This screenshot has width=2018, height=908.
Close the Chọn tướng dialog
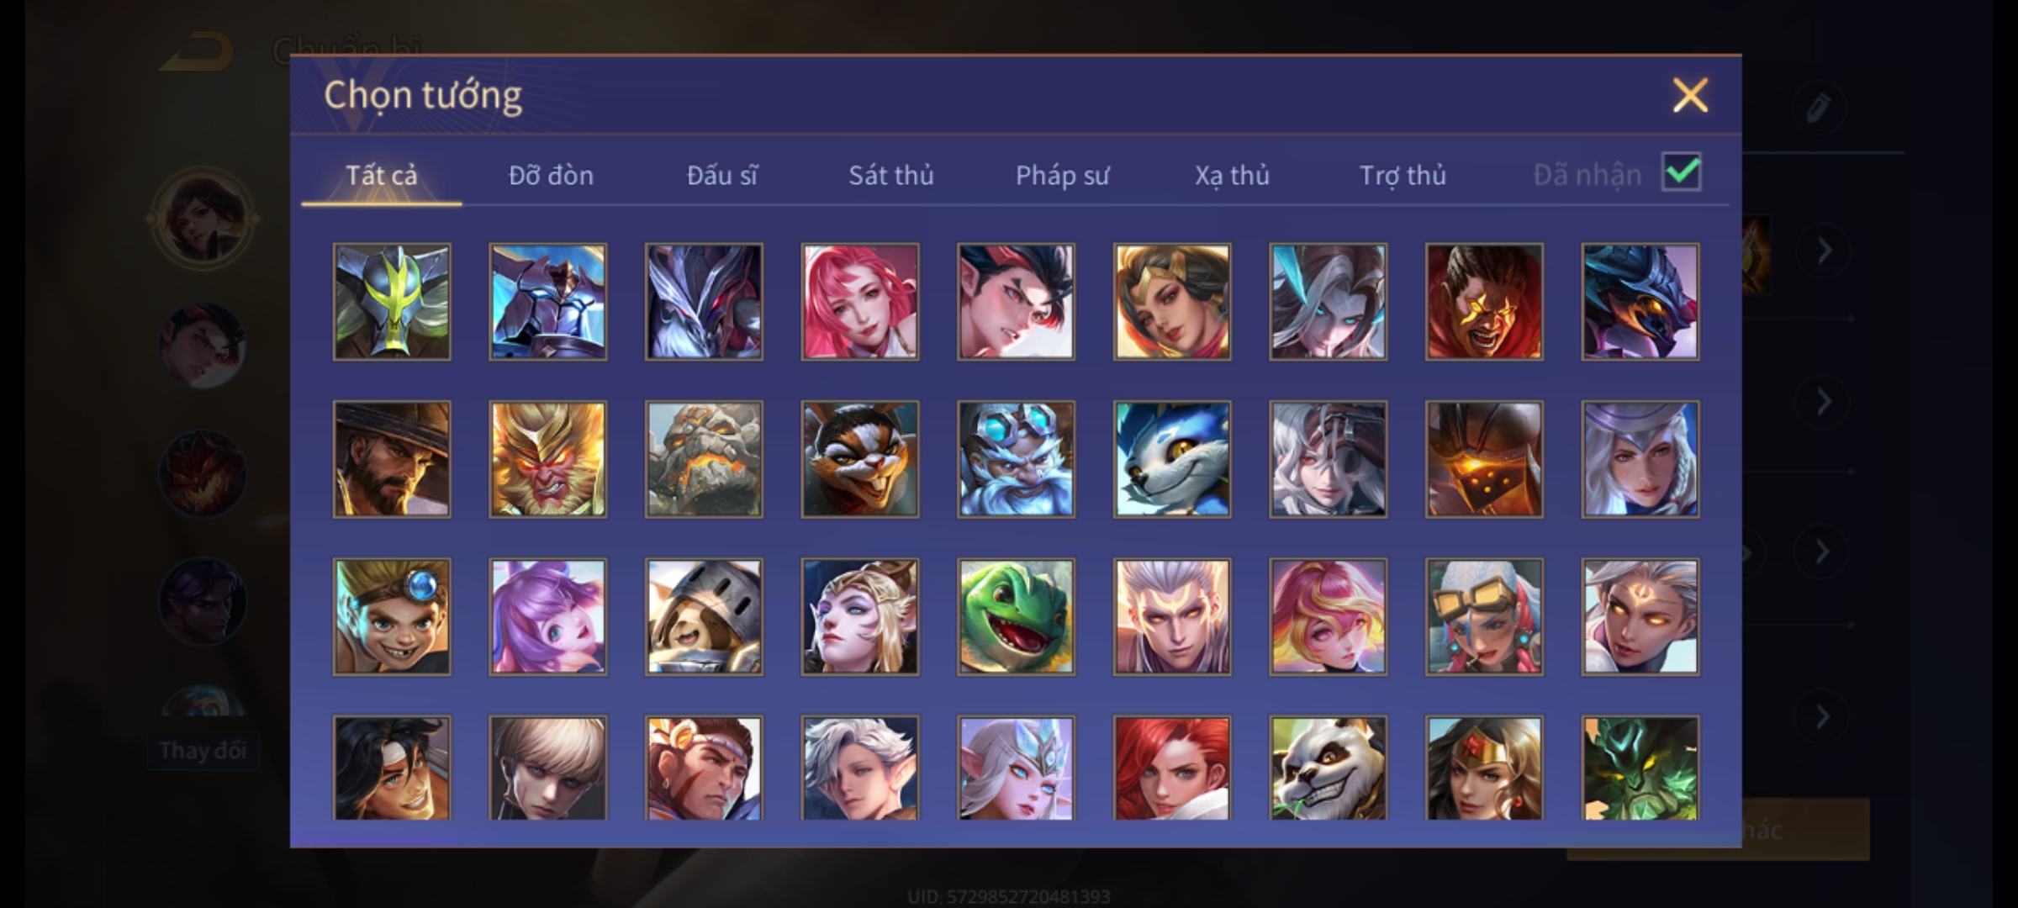1690,95
